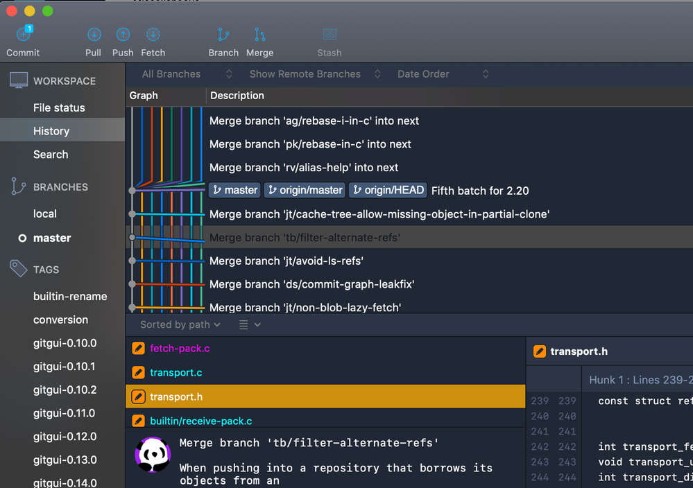Open the Show Remote Branches dropdown
The image size is (693, 488).
point(315,74)
